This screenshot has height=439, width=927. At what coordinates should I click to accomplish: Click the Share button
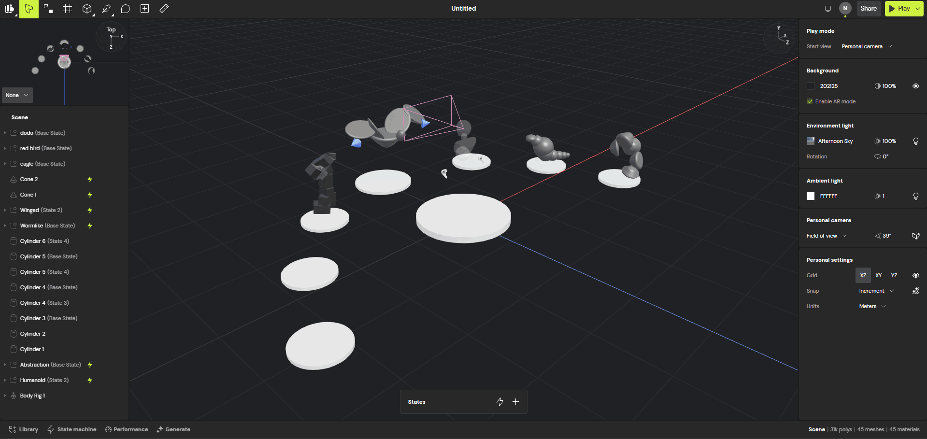pos(868,9)
